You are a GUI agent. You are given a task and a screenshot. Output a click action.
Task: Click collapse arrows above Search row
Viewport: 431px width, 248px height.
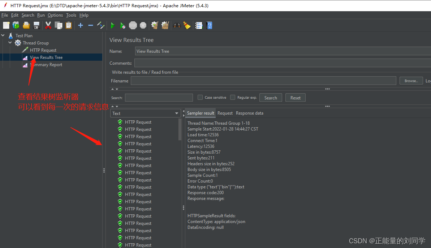point(115,89)
